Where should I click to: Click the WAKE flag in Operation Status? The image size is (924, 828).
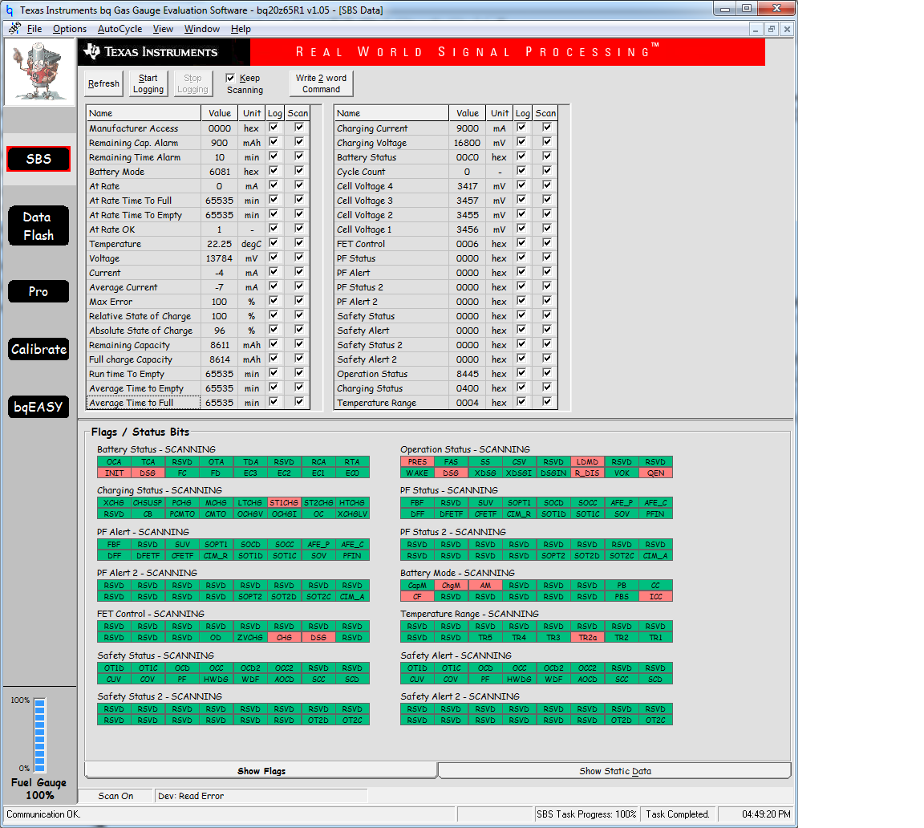point(417,473)
